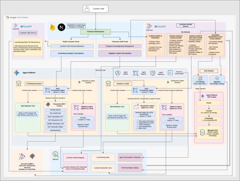Click the Managed RAG Vector Corpus database icon
240x181 pixels.
[202, 133]
